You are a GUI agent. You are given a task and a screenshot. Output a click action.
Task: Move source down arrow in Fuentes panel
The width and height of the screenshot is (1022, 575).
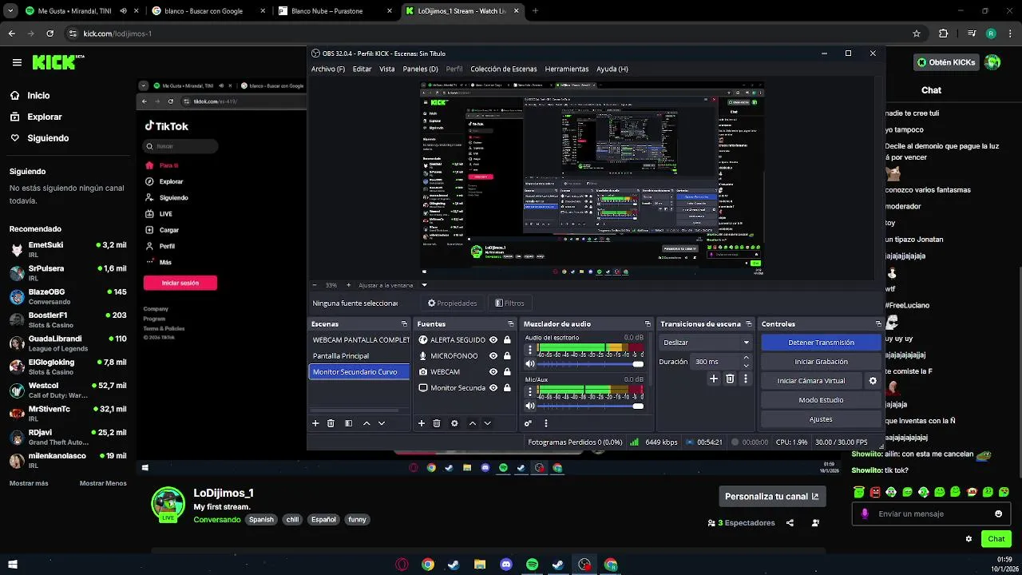coord(487,423)
